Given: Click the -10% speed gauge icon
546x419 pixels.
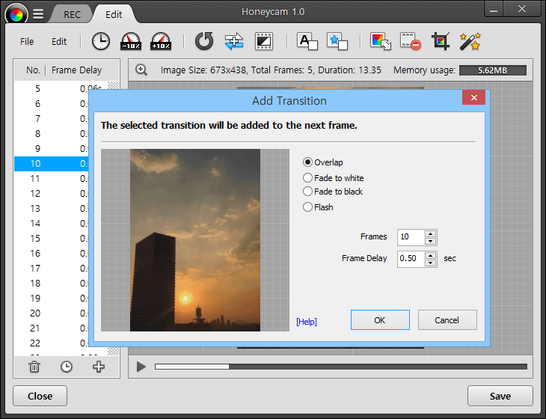Looking at the screenshot, I should click(x=131, y=41).
